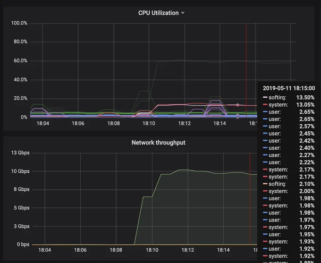The image size is (321, 263).
Task: Click the 5 Gbps label on network chart
Action: coord(22,208)
